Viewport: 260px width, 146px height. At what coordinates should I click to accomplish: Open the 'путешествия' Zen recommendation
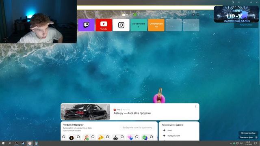coord(173,136)
